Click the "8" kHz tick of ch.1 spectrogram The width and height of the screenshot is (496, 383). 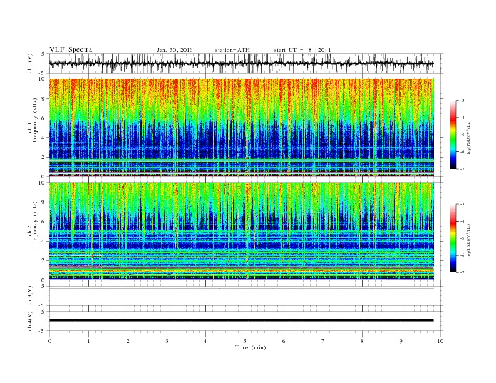pos(44,99)
